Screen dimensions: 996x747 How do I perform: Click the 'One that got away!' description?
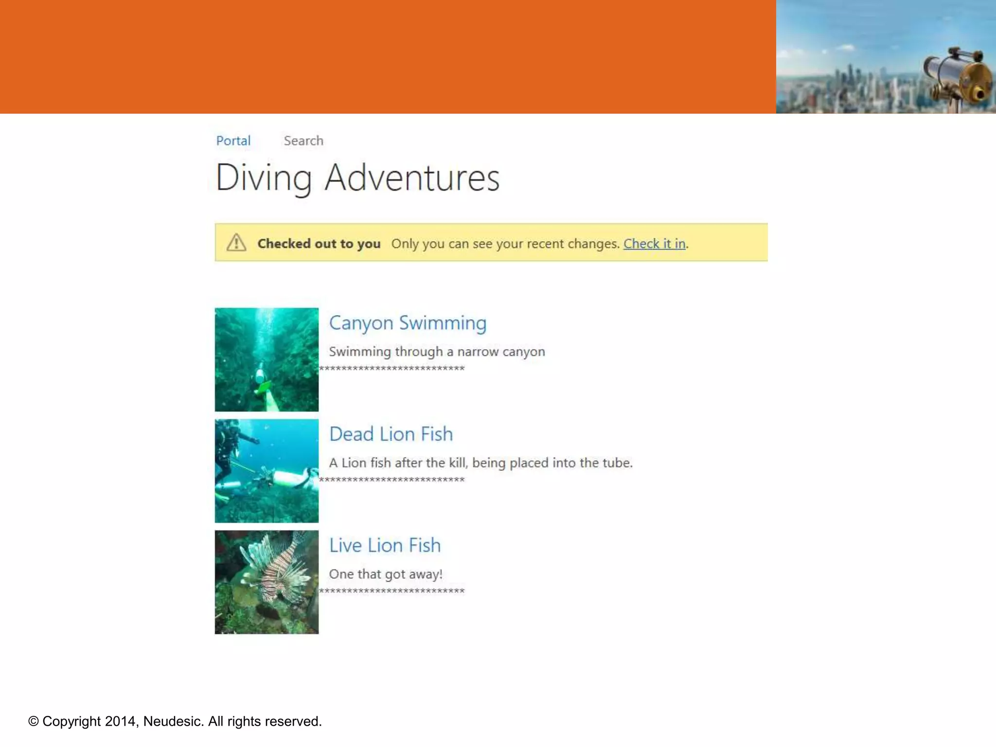point(386,574)
